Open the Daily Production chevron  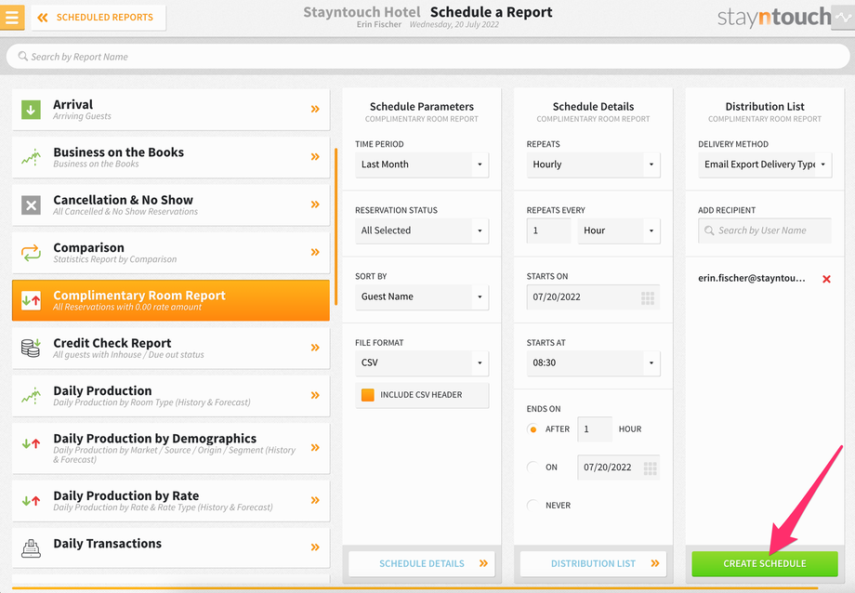tap(315, 395)
